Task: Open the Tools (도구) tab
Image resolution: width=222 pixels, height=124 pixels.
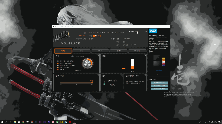Action: 100,51
